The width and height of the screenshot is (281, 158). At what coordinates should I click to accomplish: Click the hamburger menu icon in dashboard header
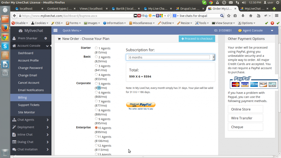coord(55,30)
